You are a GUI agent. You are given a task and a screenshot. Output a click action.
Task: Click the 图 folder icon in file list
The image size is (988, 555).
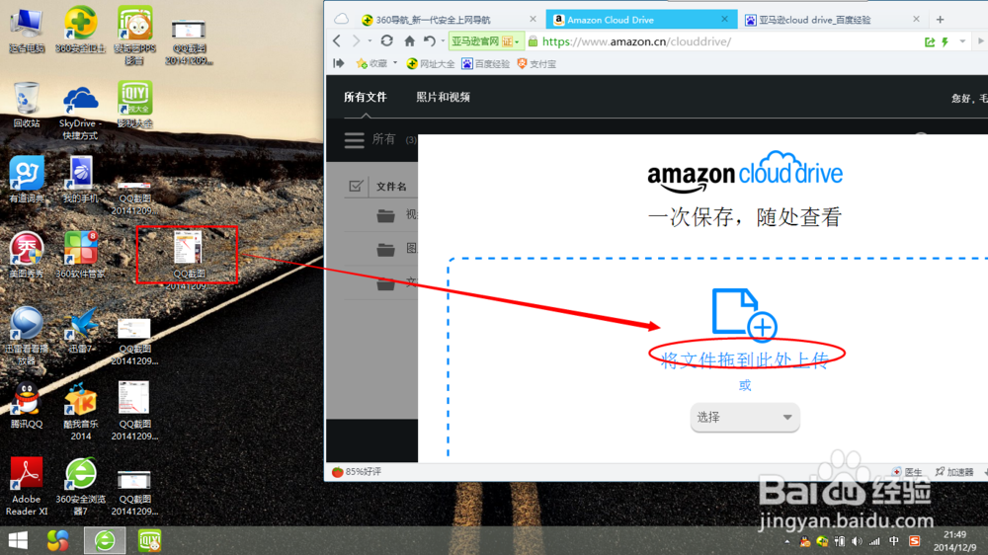pos(385,249)
